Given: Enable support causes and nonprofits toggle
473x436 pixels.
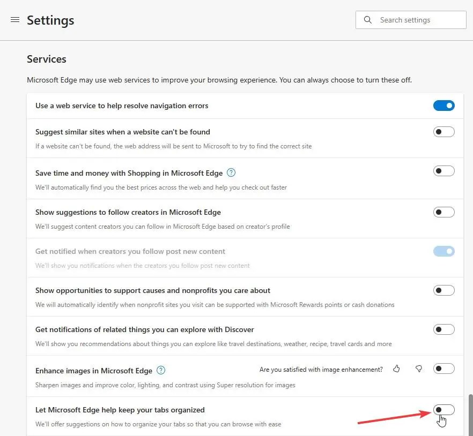Looking at the screenshot, I should click(444, 290).
